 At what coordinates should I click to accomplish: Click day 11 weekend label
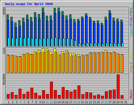click(x=47, y=102)
